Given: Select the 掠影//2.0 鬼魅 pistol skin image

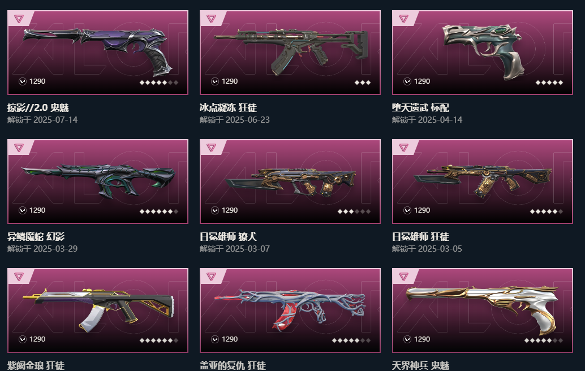Looking at the screenshot, I should pos(98,51).
